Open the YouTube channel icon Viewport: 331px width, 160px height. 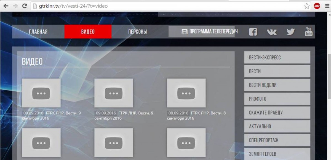tap(308, 32)
